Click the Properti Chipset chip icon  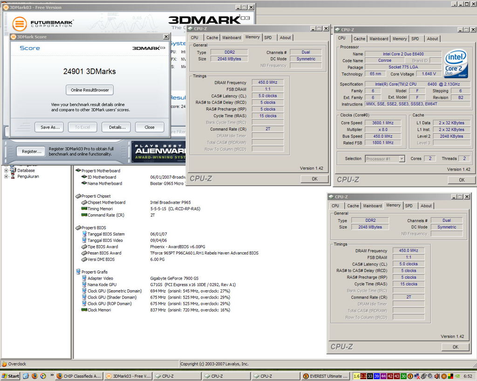pos(78,196)
